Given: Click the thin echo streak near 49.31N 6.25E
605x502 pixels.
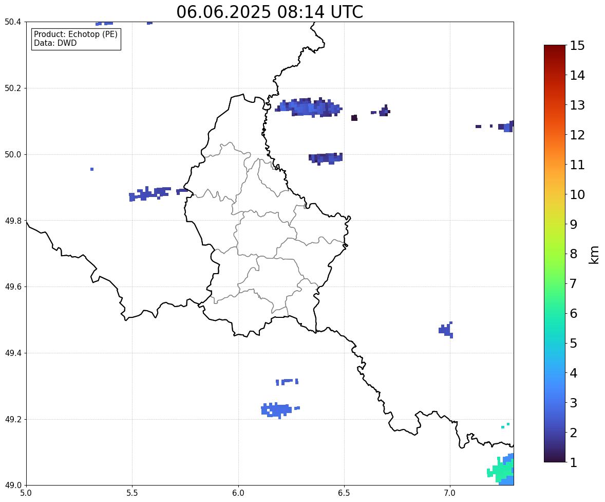Looking at the screenshot, I should [x=287, y=382].
